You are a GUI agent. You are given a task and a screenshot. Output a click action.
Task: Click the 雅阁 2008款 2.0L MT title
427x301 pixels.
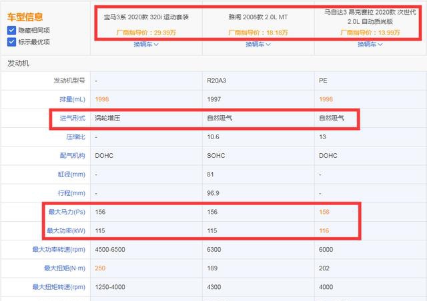point(258,17)
